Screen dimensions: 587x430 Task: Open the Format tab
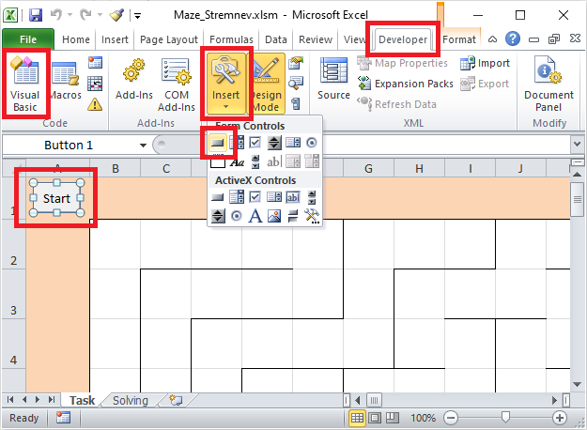pos(459,39)
